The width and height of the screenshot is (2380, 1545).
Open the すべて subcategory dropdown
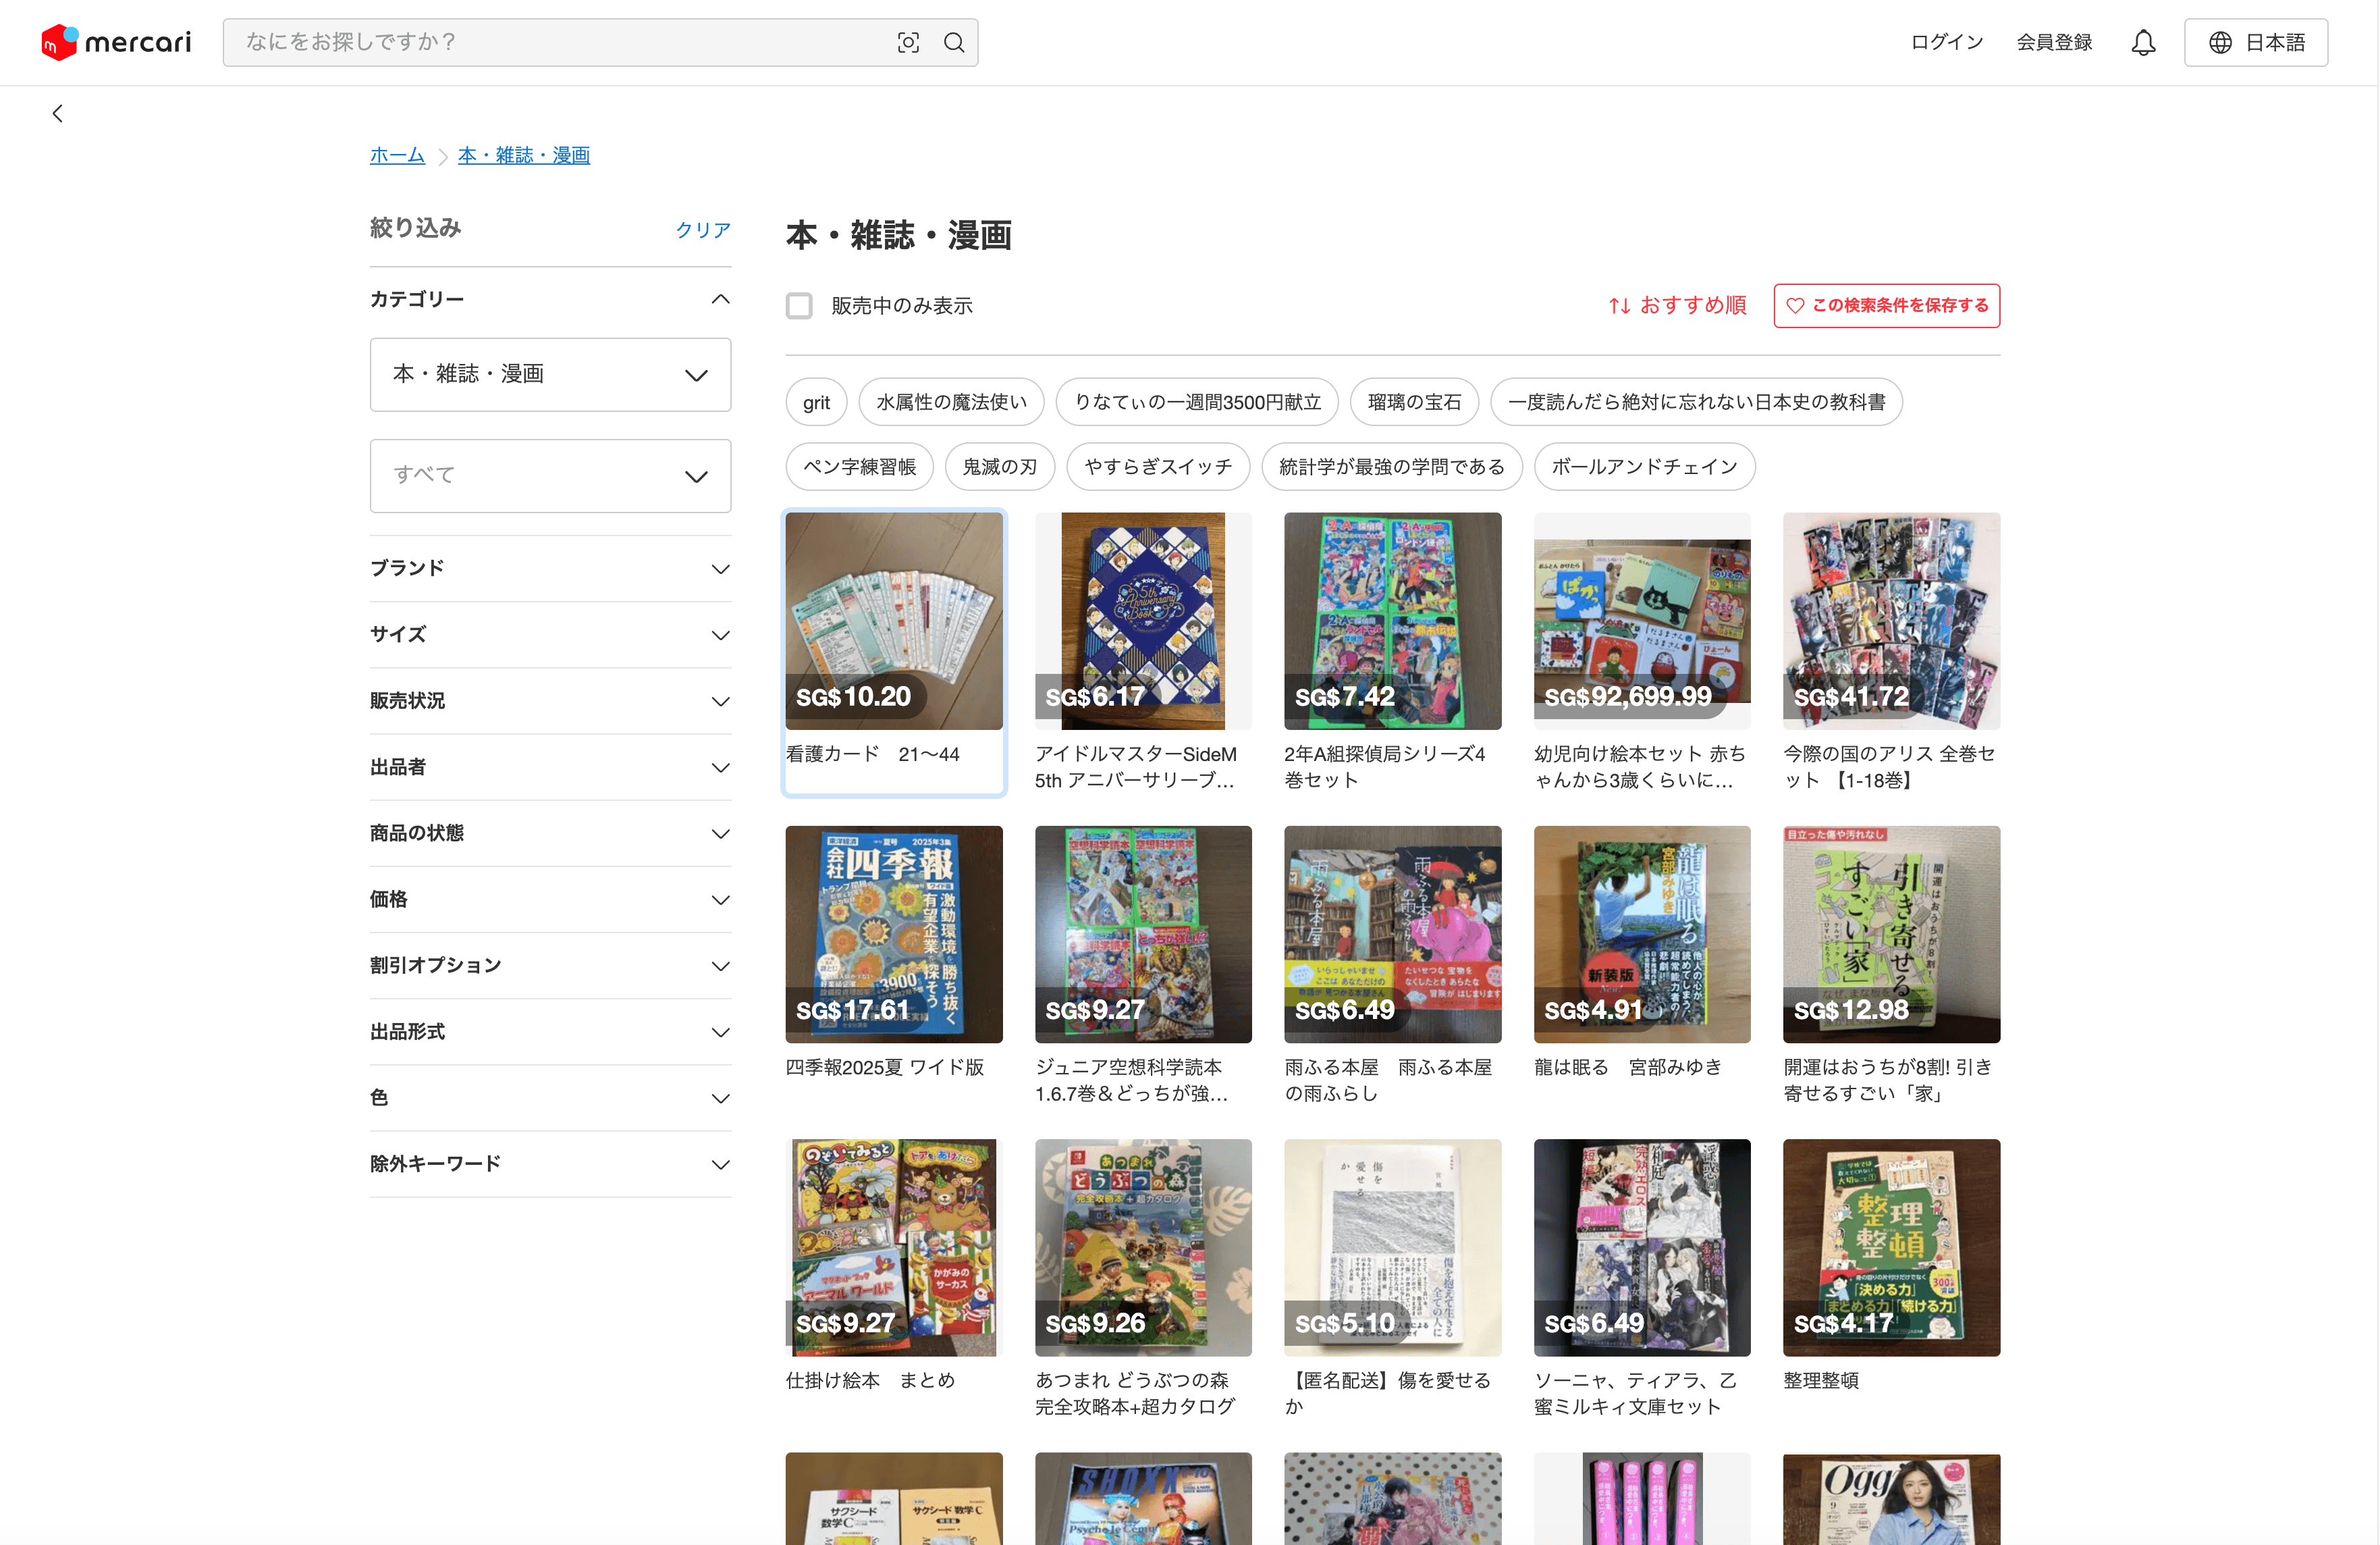[550, 475]
